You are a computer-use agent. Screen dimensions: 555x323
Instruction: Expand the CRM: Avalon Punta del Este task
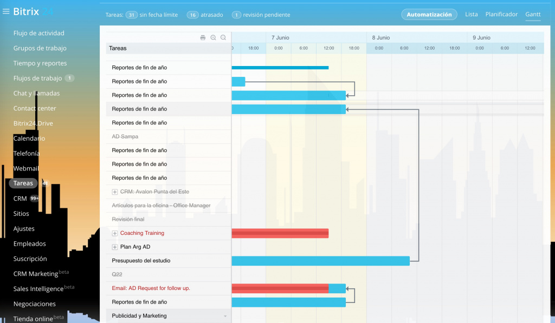pos(115,192)
